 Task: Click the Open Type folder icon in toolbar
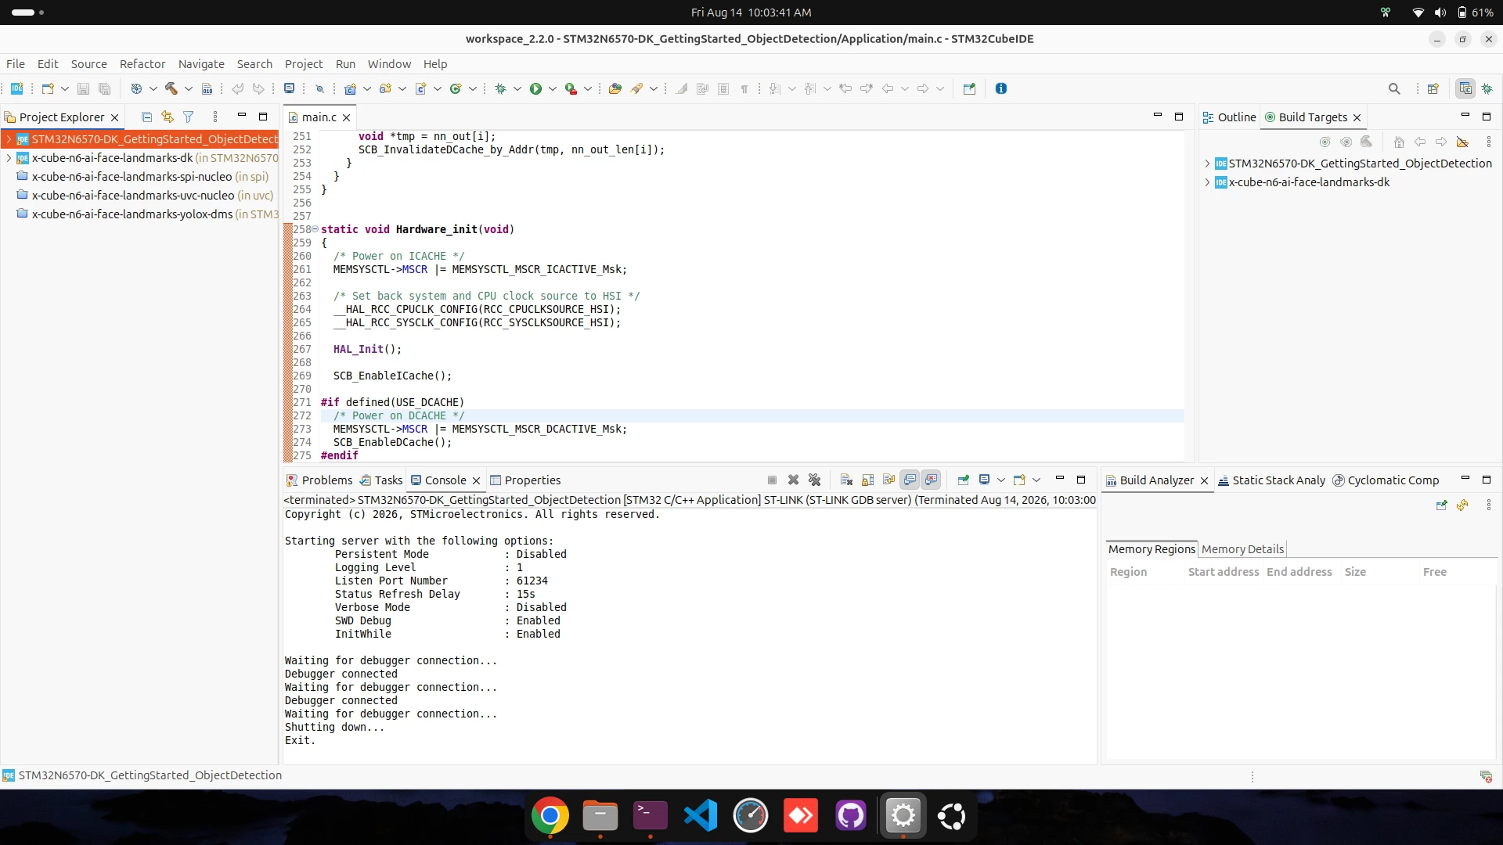[615, 88]
